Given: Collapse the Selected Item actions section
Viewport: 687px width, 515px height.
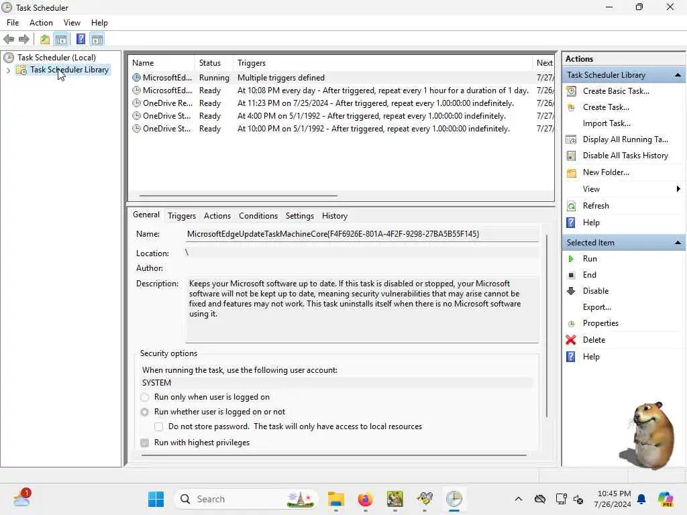Looking at the screenshot, I should pyautogui.click(x=678, y=243).
